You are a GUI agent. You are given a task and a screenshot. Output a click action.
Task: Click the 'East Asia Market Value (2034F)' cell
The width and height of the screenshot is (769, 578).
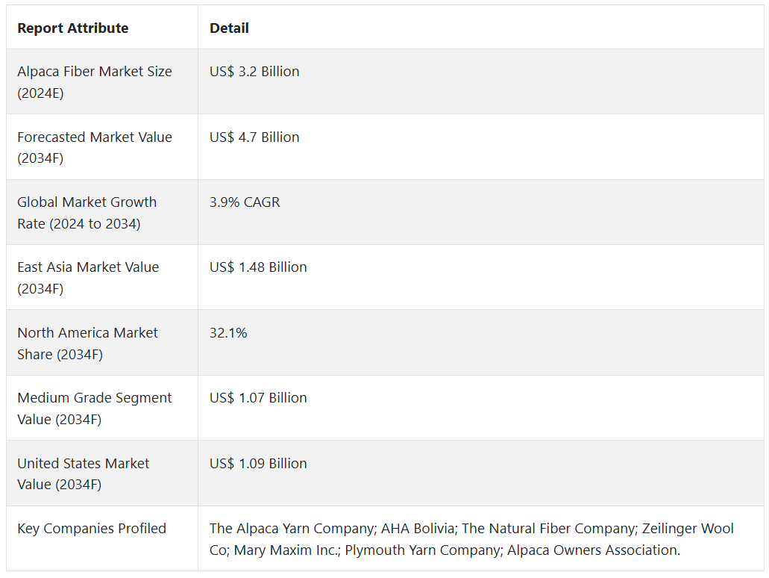click(88, 278)
